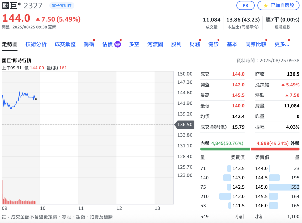This screenshot has height=223, width=302.
Task: Click the 總量 value 11,084 in table
Action: tap(292, 106)
